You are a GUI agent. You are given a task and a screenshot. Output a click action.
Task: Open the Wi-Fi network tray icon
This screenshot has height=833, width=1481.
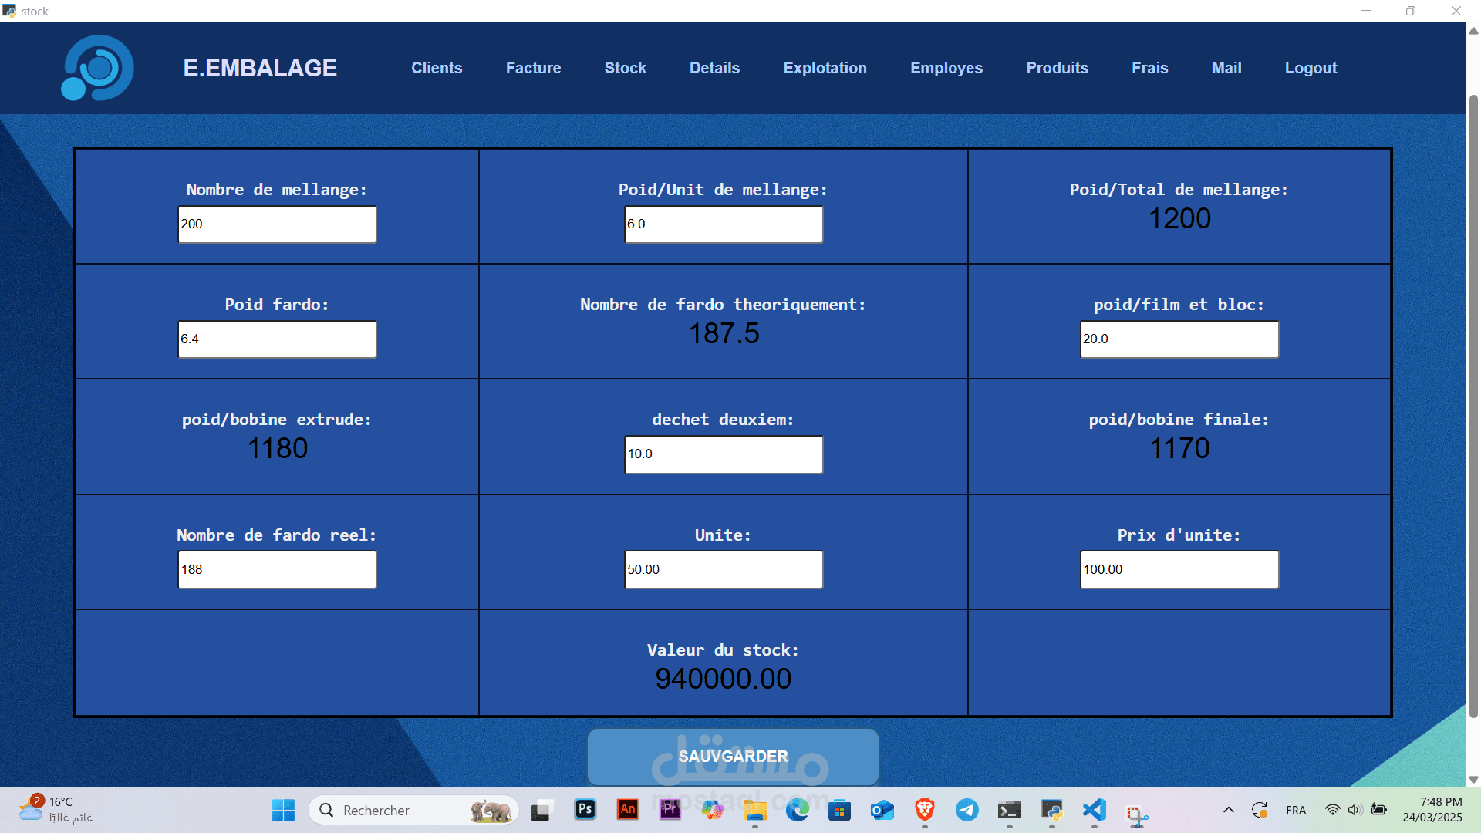click(x=1332, y=810)
